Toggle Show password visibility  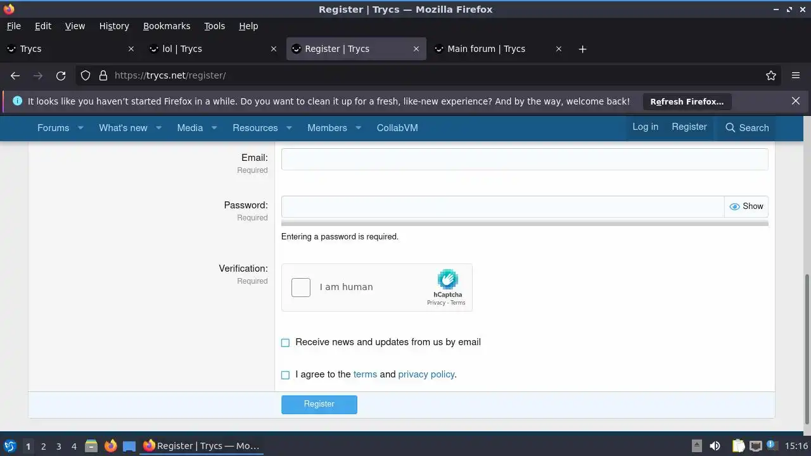(x=746, y=206)
